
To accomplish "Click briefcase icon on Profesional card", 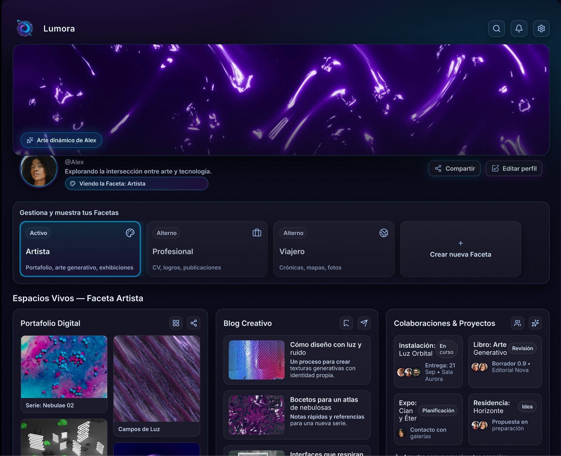I will point(257,233).
